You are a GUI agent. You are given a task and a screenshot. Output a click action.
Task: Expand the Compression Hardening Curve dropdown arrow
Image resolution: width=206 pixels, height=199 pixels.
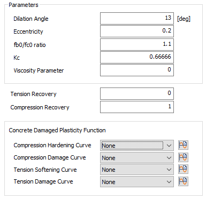[x=169, y=146]
